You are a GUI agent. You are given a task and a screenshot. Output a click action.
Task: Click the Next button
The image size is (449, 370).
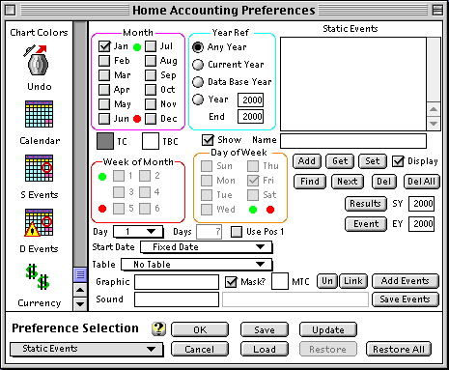348,182
